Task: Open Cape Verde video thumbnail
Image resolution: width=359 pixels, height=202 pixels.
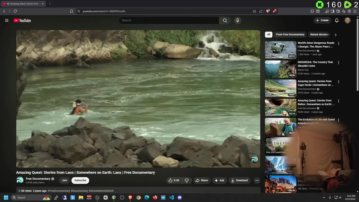Action: click(280, 88)
